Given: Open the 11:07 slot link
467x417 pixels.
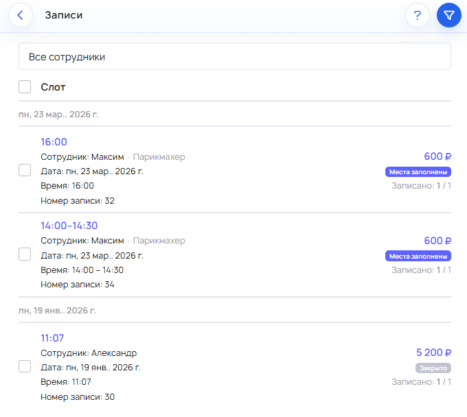Looking at the screenshot, I should 52,337.
